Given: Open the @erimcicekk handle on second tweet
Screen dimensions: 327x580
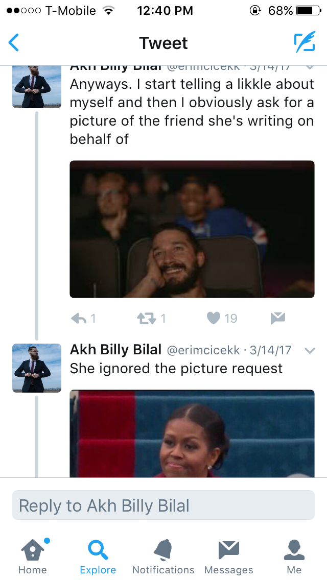Looking at the screenshot, I should (203, 350).
